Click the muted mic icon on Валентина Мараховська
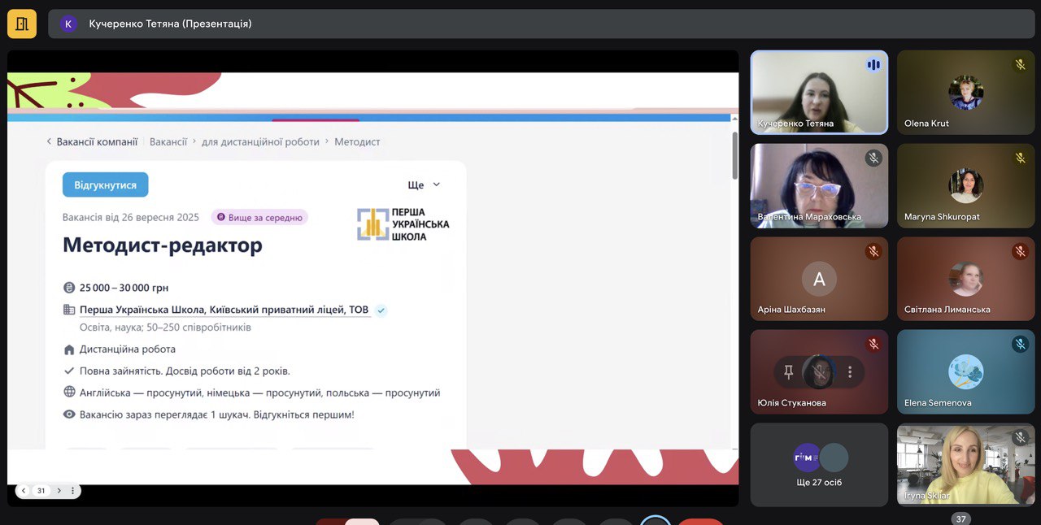Viewport: 1041px width, 525px height. point(873,158)
